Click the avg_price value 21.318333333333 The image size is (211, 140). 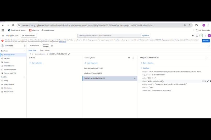point(159,75)
